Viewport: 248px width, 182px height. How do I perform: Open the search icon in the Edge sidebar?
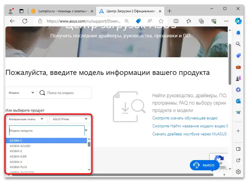click(x=238, y=44)
